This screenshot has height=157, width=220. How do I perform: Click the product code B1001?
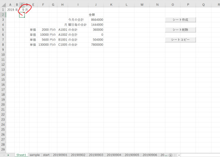tap(63, 40)
